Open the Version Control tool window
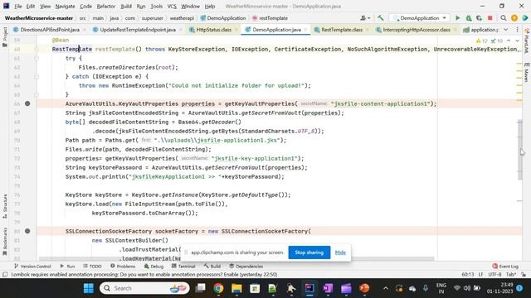This screenshot has height=298, width=531. coord(32,267)
